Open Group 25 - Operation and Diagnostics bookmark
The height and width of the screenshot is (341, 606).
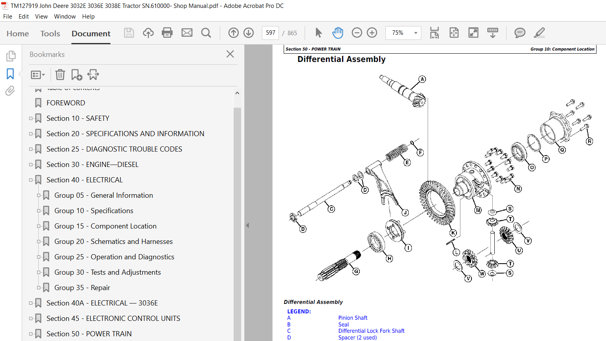[x=114, y=257]
